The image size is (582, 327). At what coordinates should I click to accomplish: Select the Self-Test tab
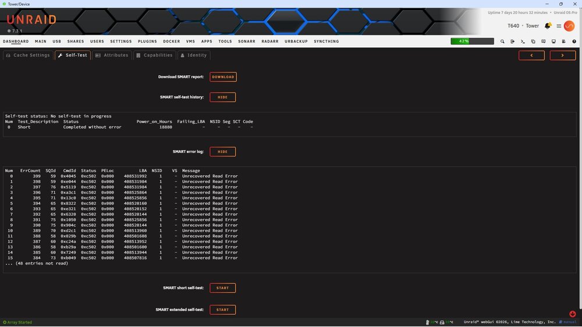pyautogui.click(x=73, y=55)
